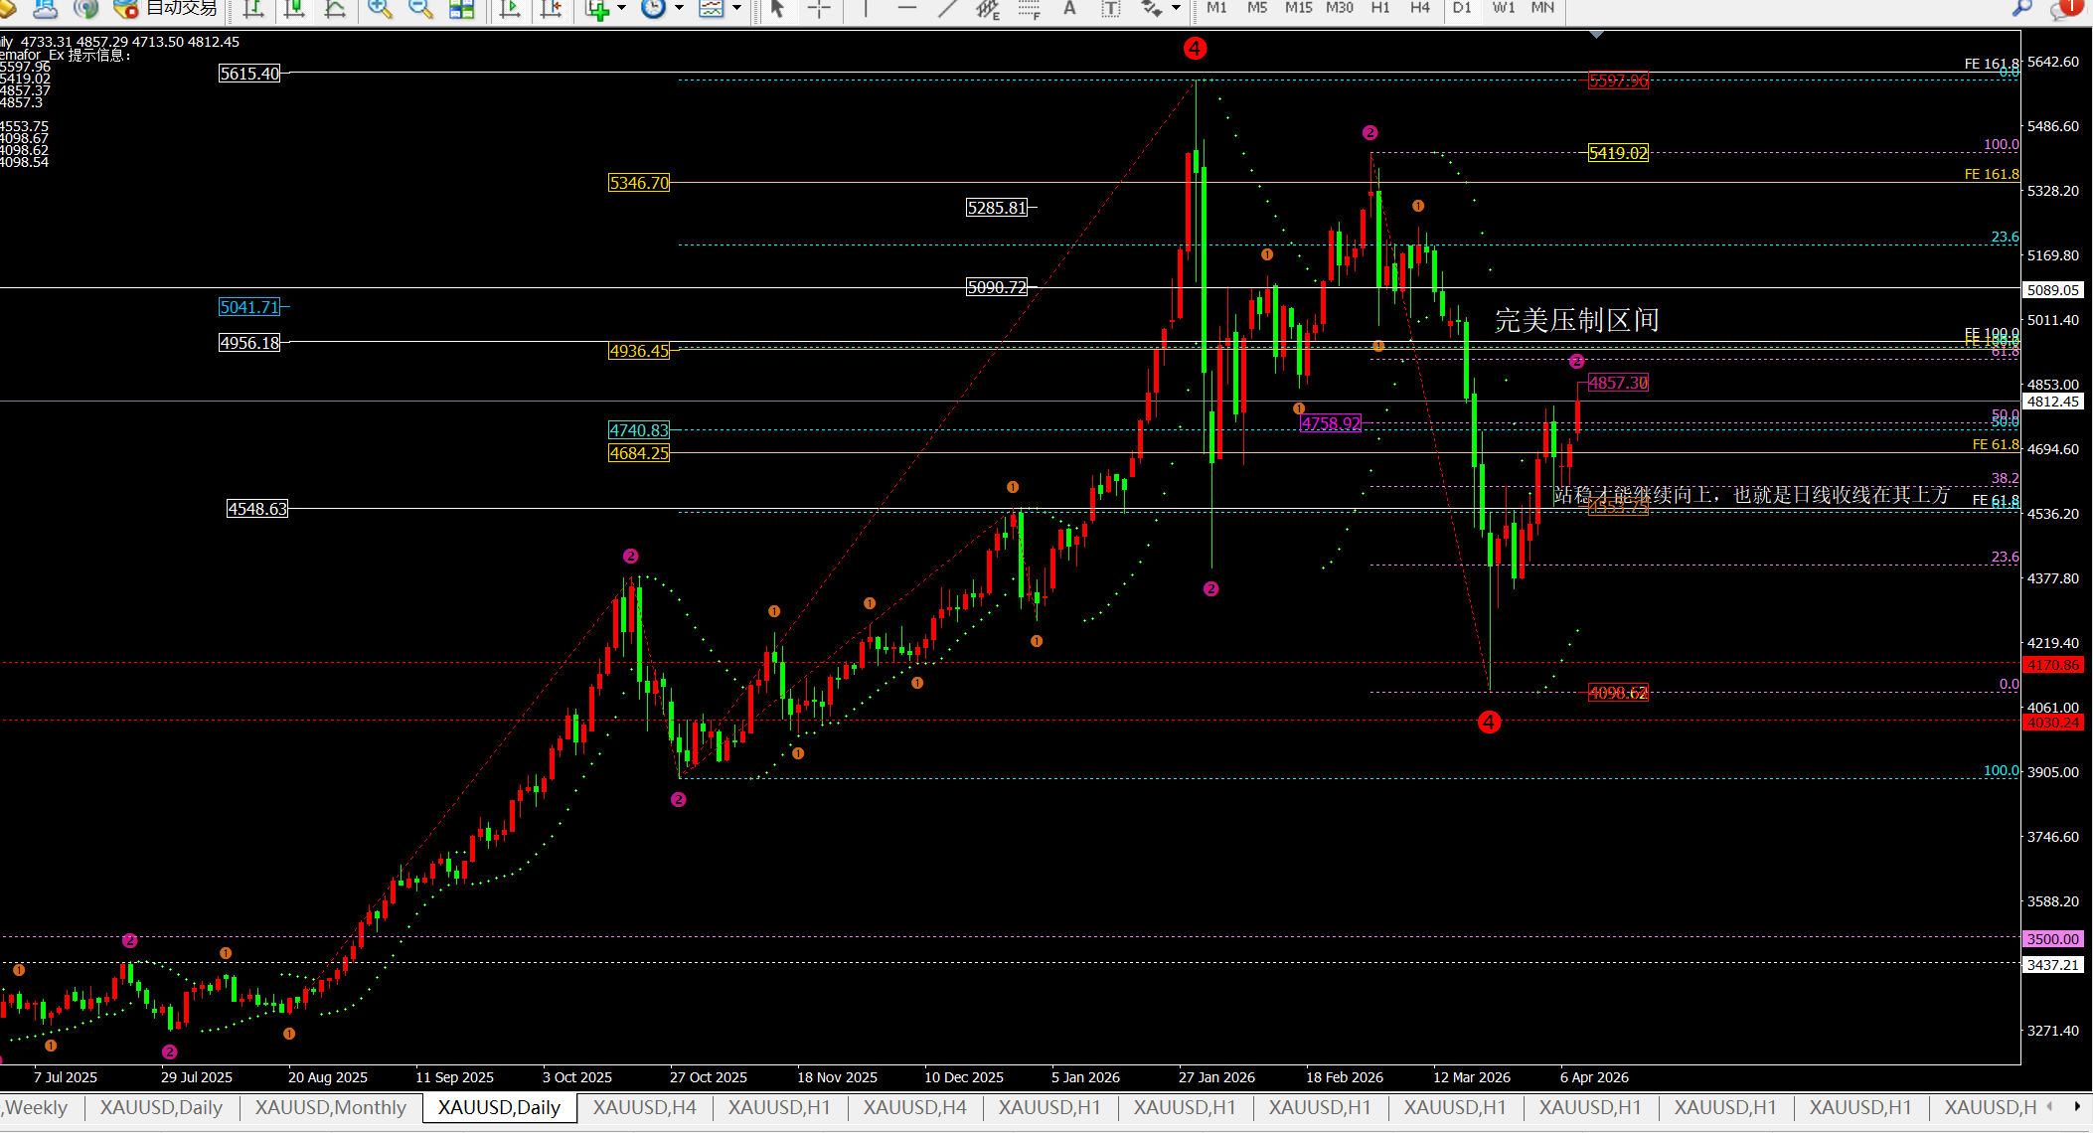
Task: Switch to the first XAUUSD,H4 tab
Action: coord(644,1107)
